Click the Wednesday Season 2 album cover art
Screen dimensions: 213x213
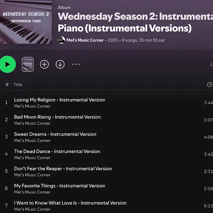[26, 22]
